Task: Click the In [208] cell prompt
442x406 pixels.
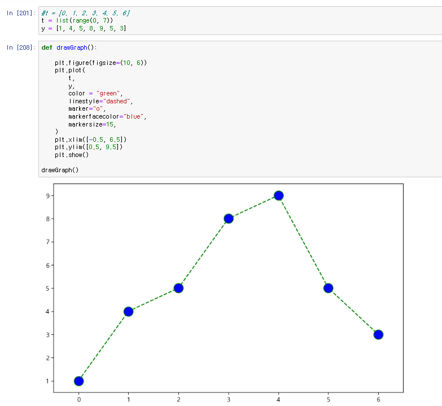Action: 21,47
